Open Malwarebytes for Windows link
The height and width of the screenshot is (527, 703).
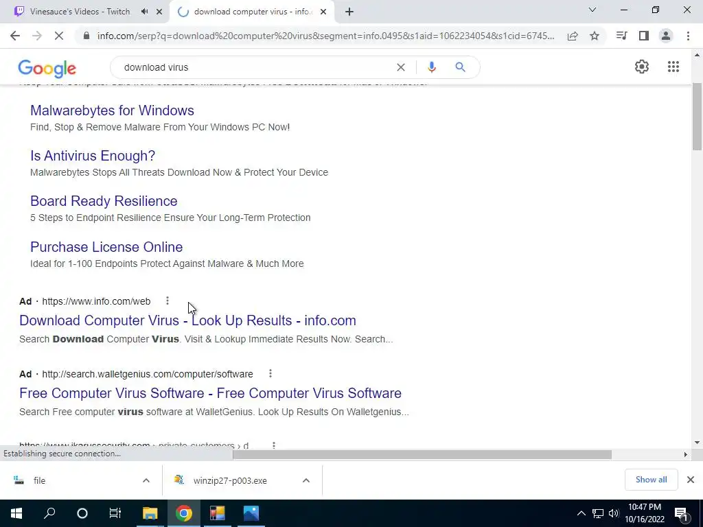(x=112, y=110)
